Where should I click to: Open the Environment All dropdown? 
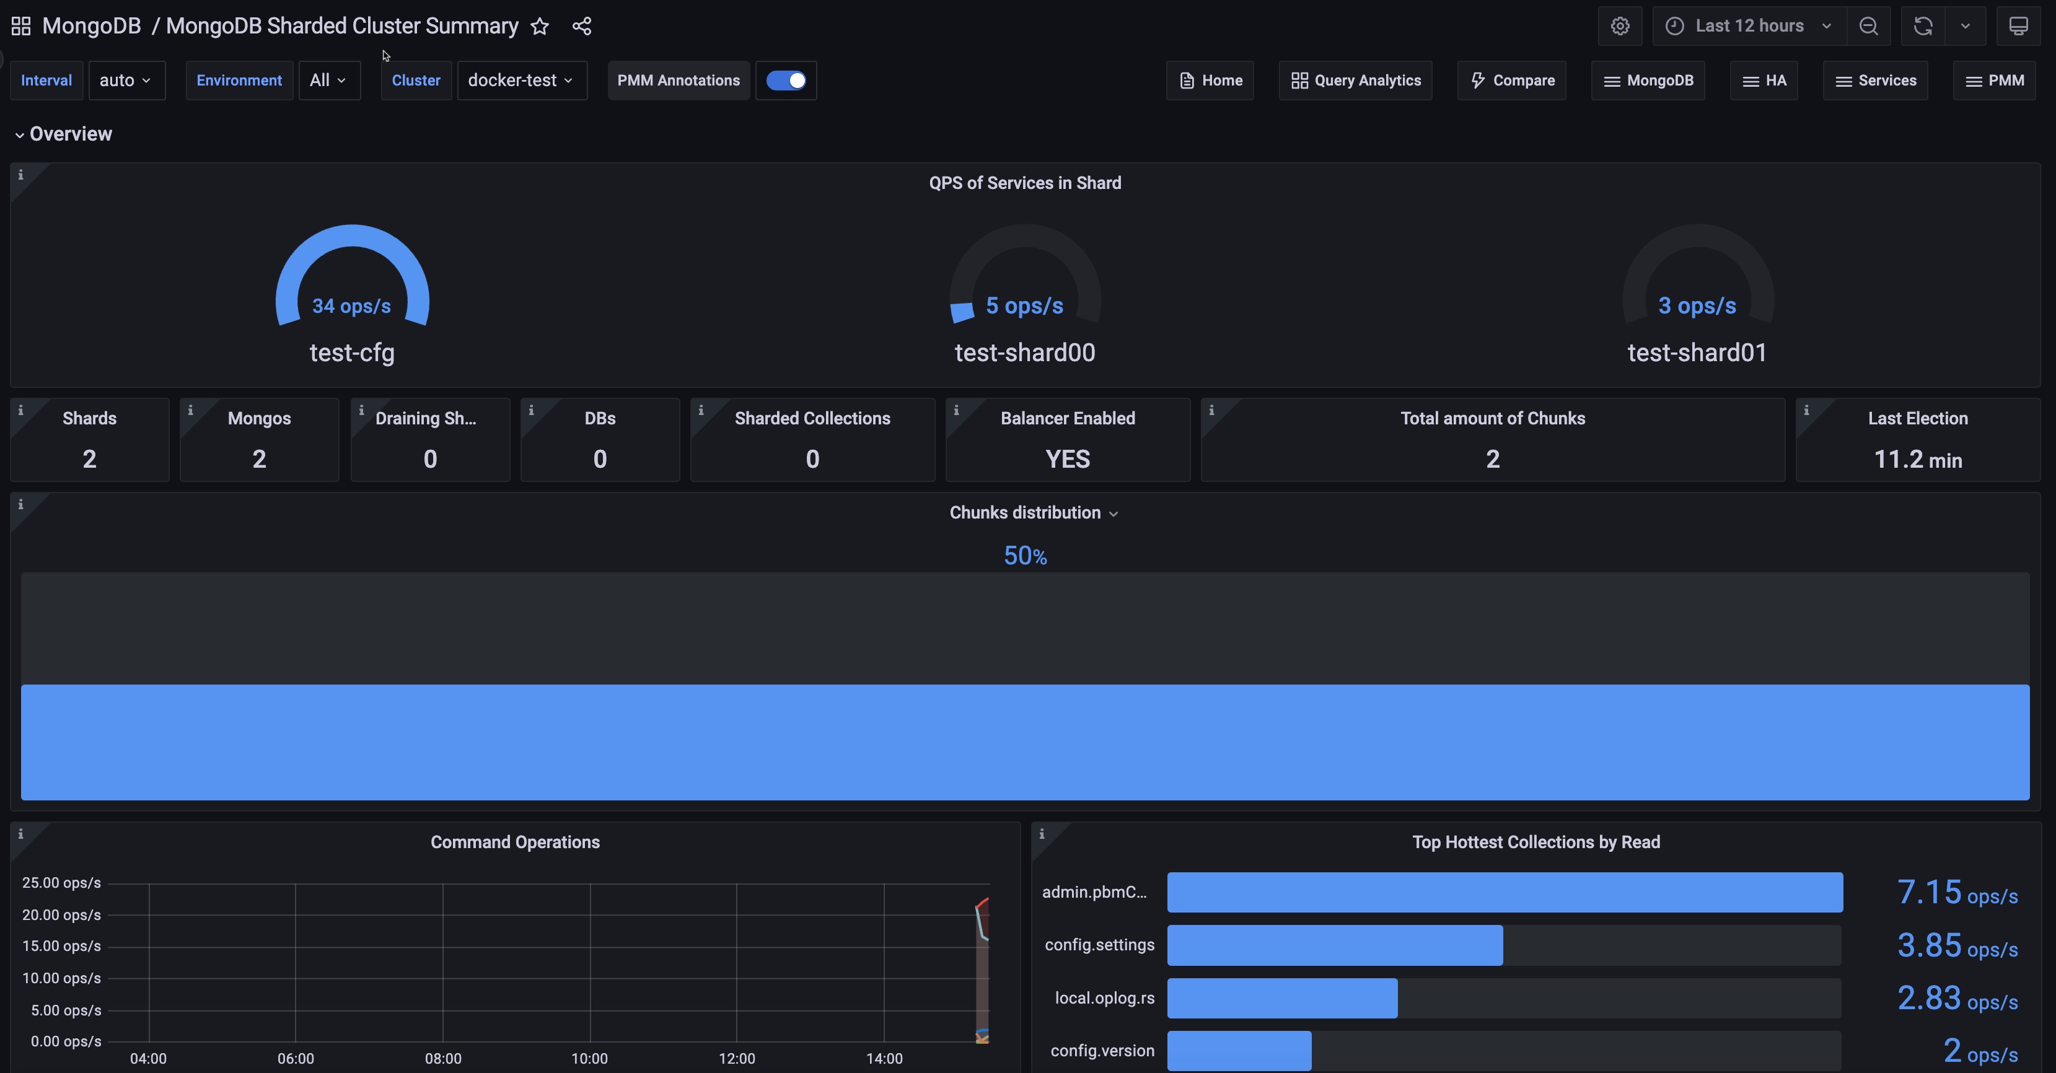click(x=329, y=81)
